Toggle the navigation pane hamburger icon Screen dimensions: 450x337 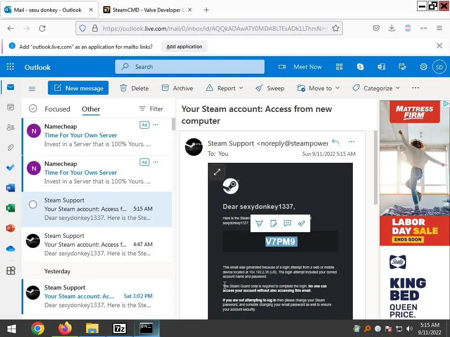click(x=32, y=89)
